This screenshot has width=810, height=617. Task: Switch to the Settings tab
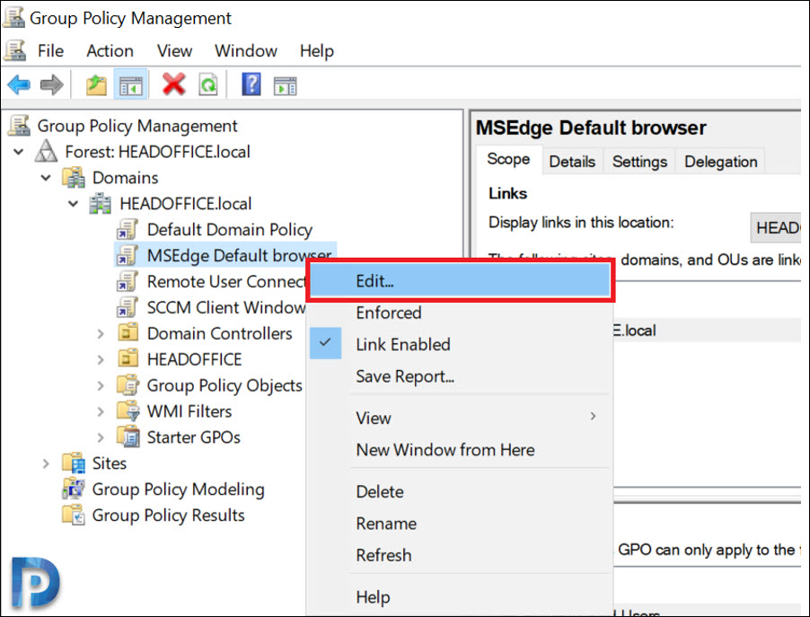click(639, 162)
